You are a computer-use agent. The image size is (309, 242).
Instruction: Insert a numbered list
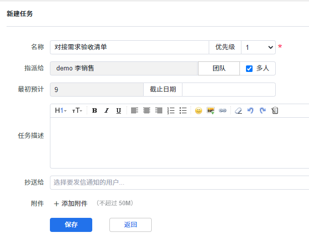point(171,111)
